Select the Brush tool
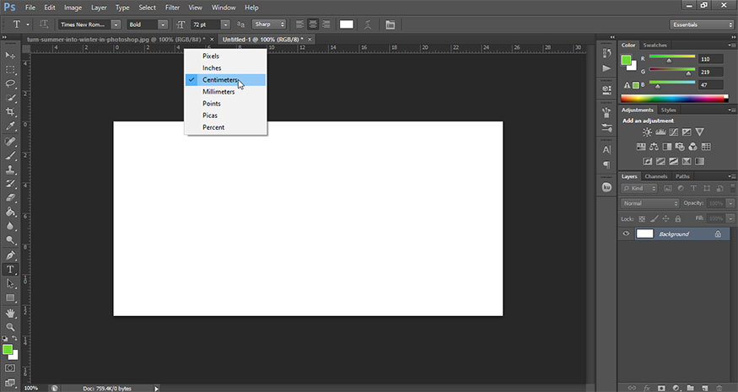The height and width of the screenshot is (392, 738). [x=10, y=155]
